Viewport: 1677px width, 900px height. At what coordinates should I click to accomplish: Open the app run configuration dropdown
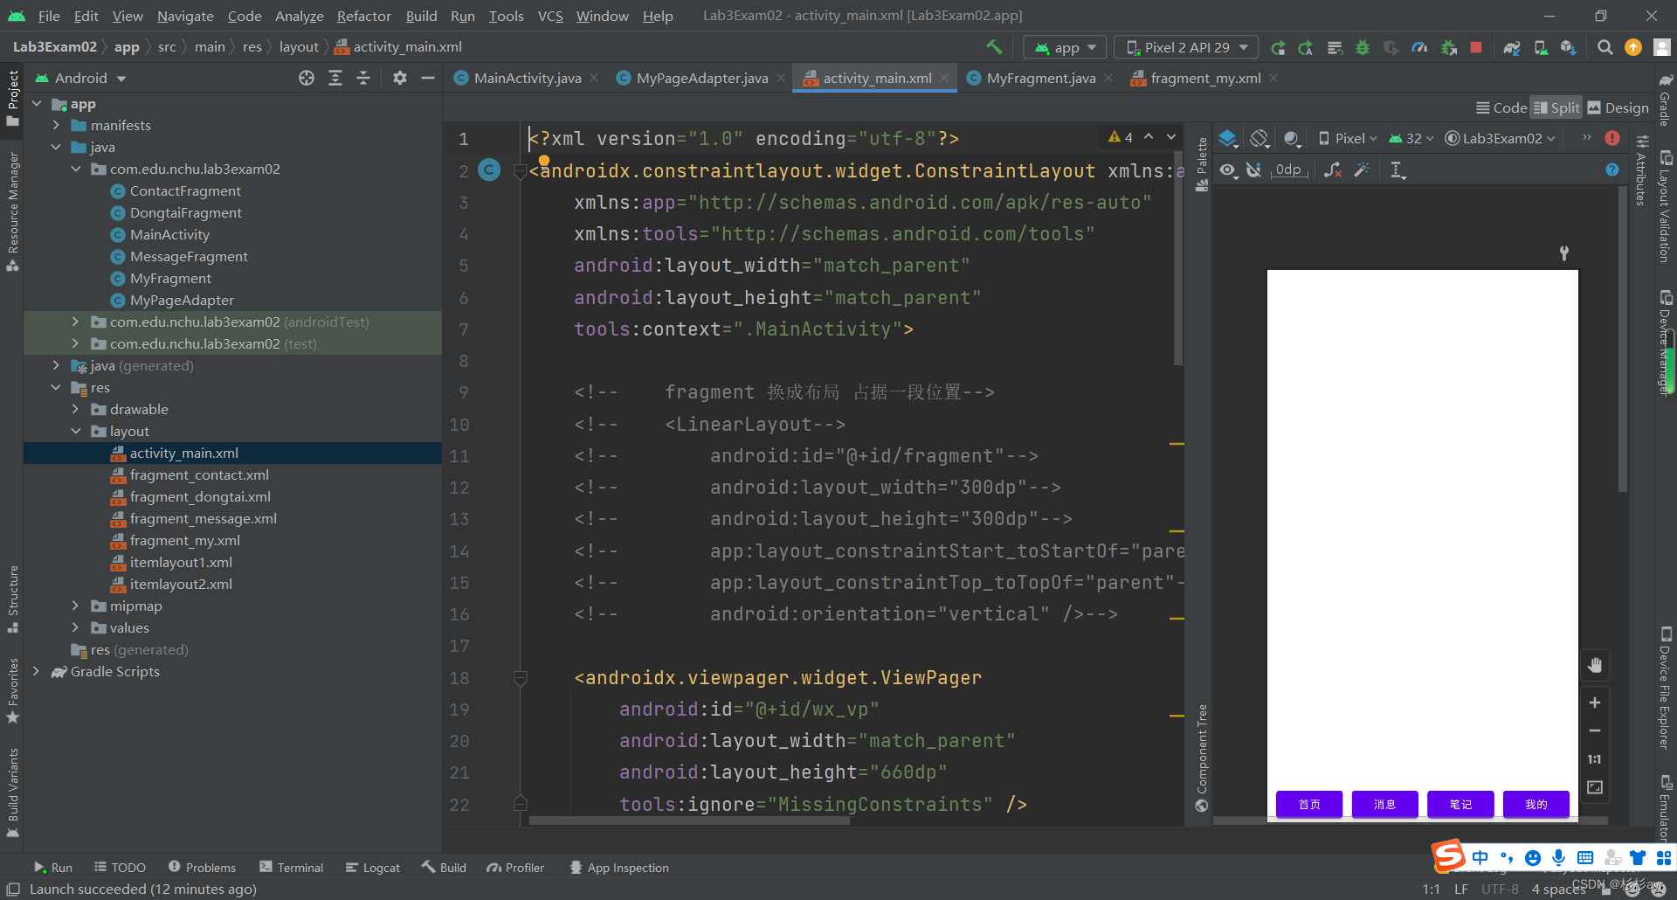pyautogui.click(x=1065, y=47)
